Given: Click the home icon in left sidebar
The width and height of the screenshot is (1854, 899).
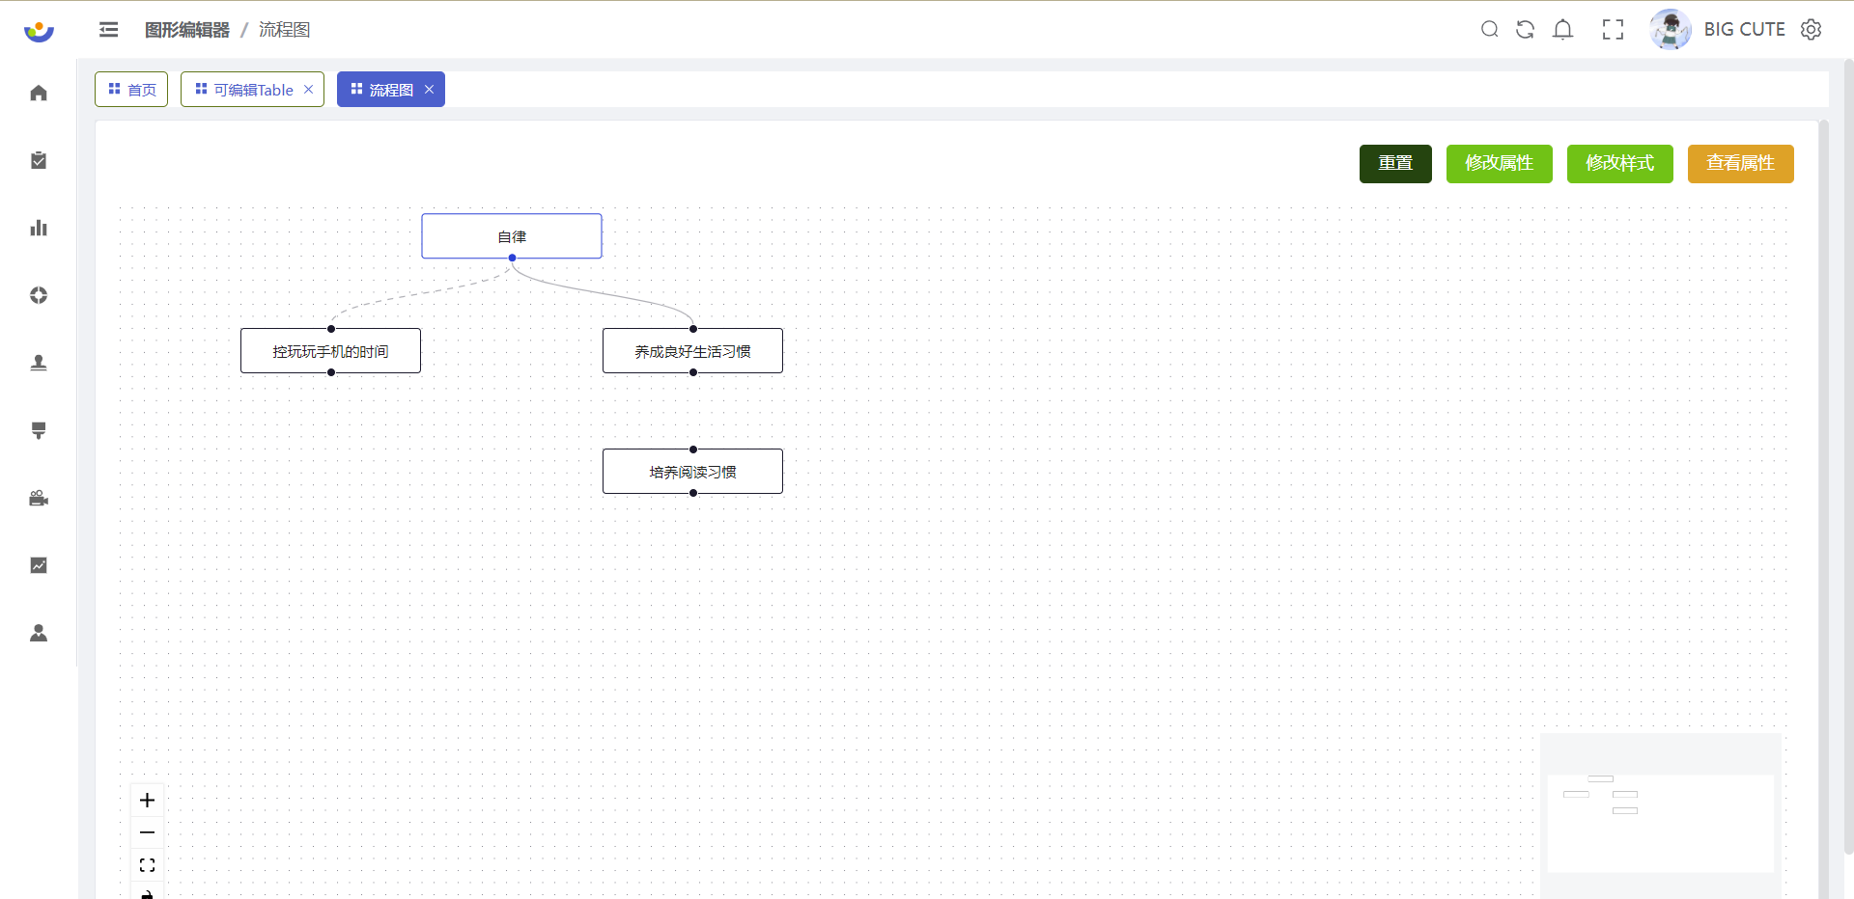Looking at the screenshot, I should point(39,93).
